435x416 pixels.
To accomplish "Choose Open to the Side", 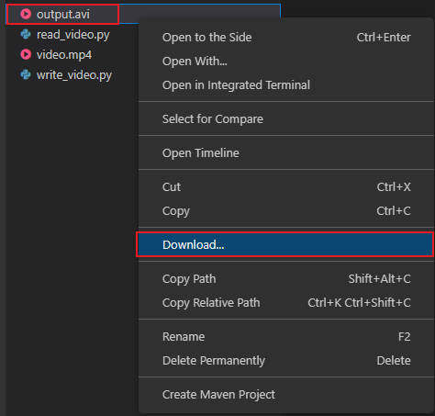I will coord(286,38).
